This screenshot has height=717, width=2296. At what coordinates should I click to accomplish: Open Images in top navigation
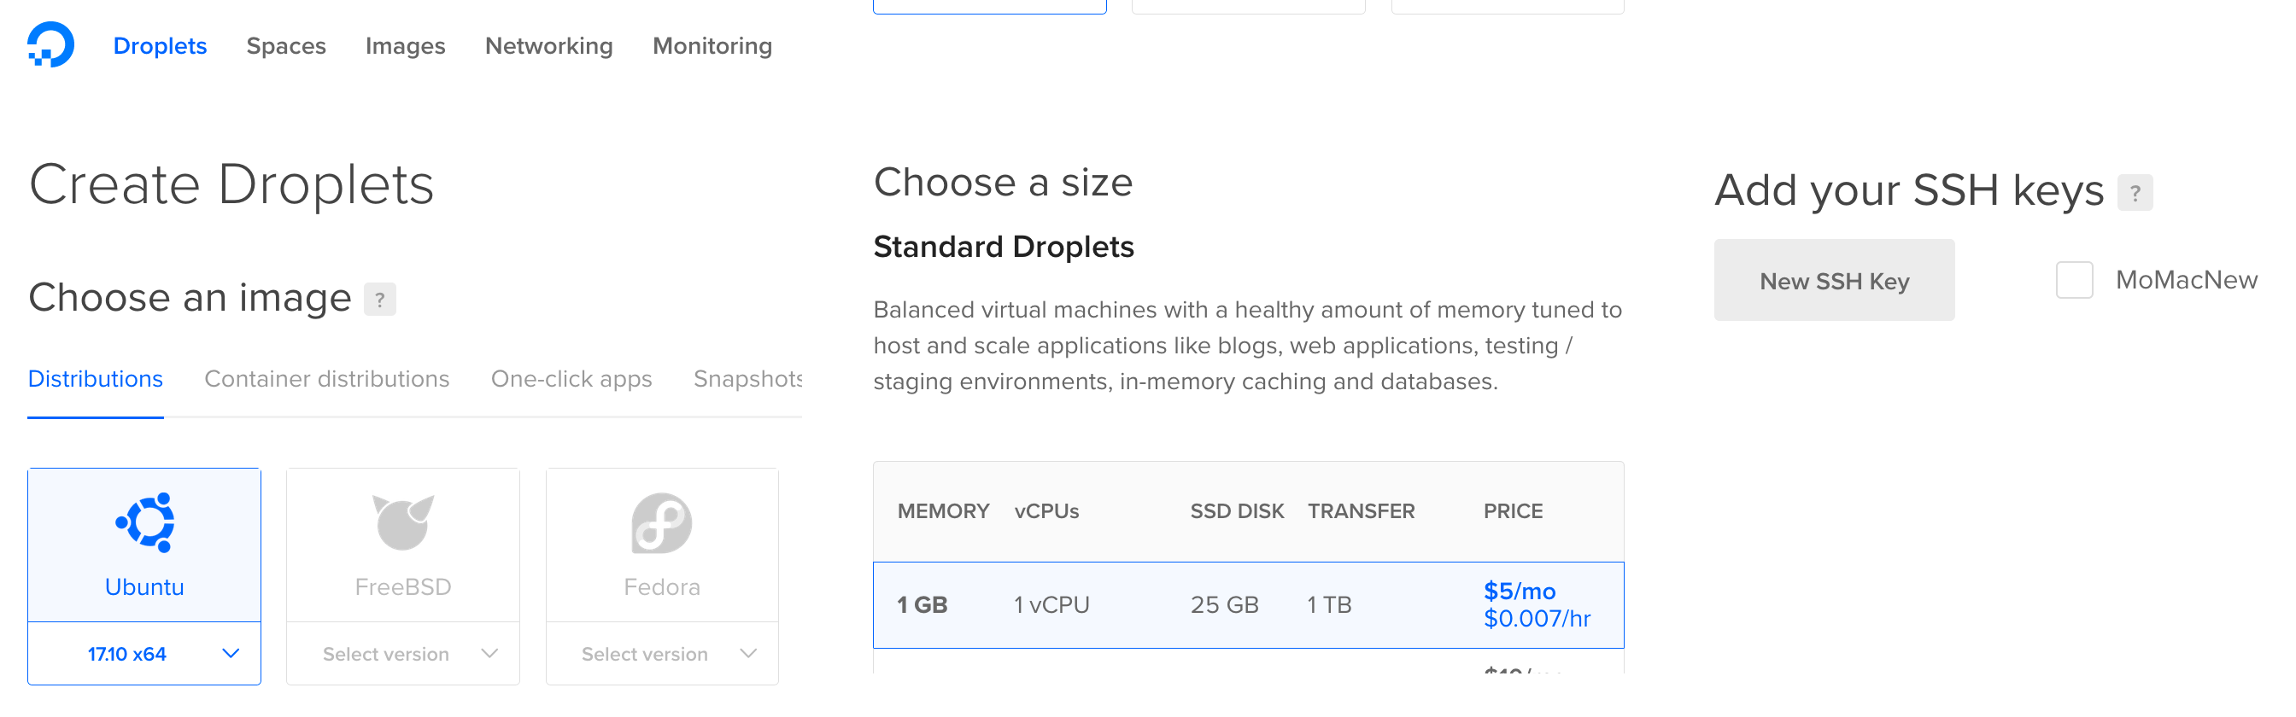tap(406, 45)
